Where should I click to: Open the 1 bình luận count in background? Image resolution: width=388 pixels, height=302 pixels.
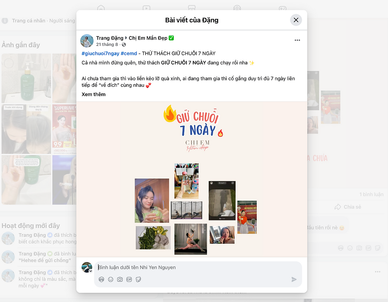[x=371, y=194]
